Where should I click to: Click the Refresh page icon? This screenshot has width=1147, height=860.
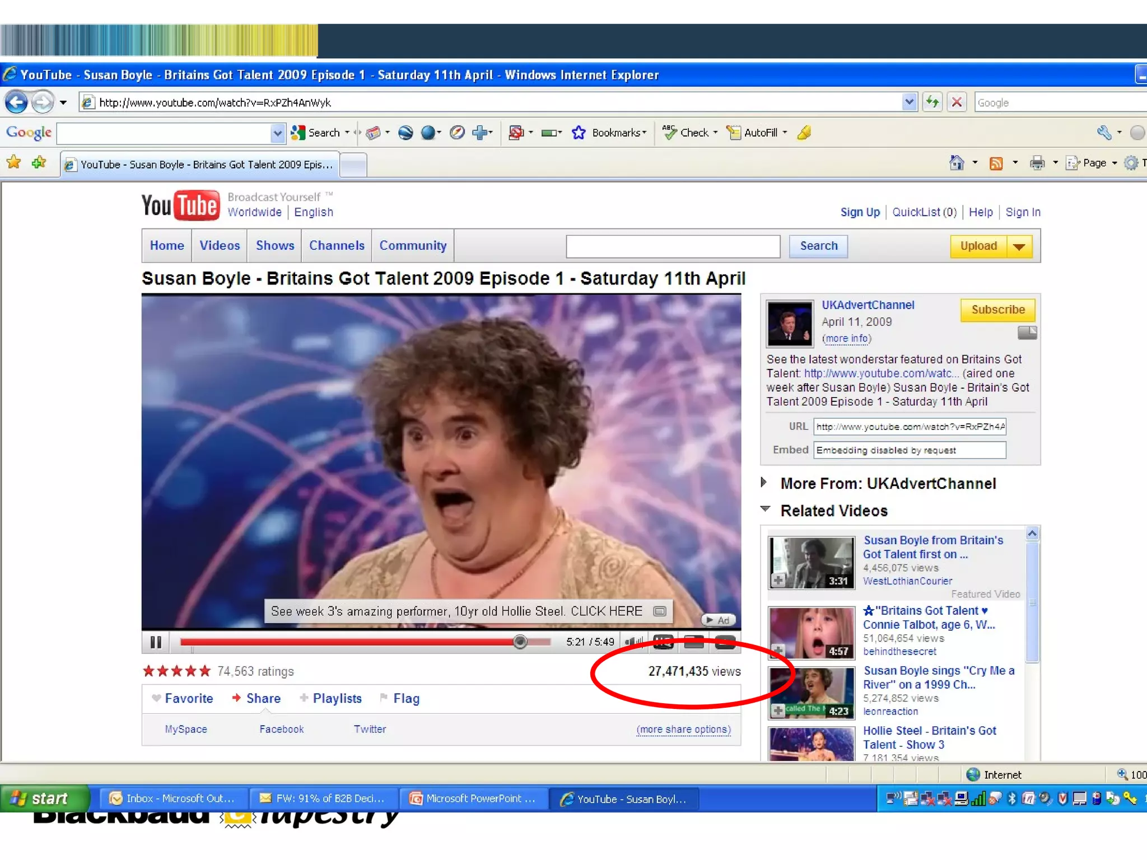point(932,102)
